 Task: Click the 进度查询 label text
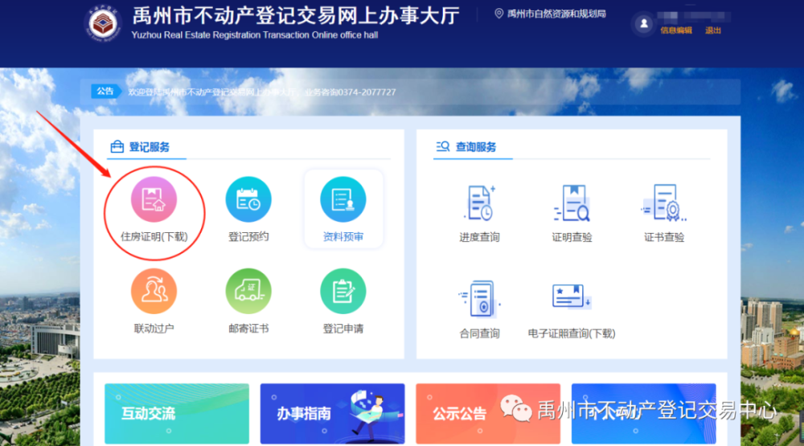pyautogui.click(x=479, y=237)
